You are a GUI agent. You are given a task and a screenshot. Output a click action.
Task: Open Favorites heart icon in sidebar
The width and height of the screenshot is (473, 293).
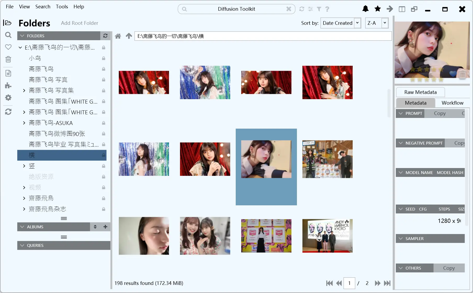click(x=8, y=47)
